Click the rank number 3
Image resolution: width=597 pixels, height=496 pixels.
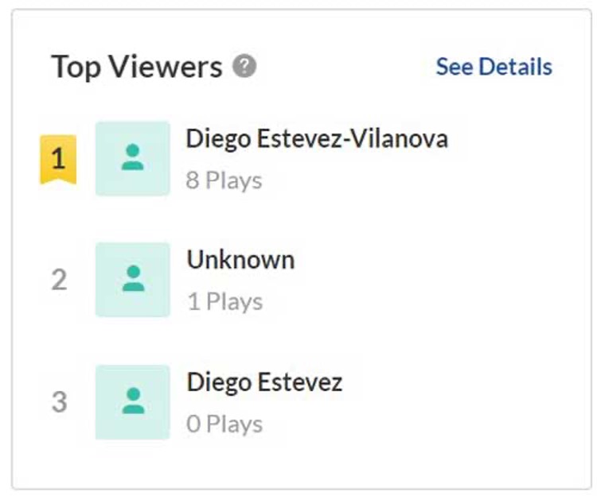59,402
